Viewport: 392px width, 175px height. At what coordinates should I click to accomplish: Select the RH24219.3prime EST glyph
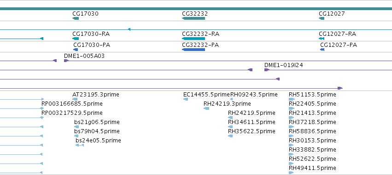(206, 108)
